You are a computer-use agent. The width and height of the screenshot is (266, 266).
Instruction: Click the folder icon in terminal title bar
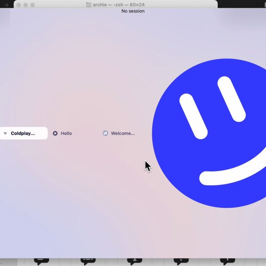click(x=89, y=5)
